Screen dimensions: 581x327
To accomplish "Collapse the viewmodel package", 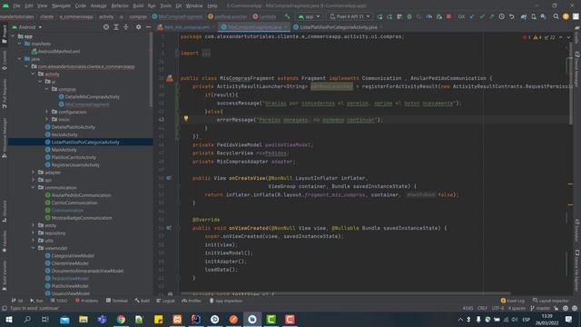I will (33, 248).
